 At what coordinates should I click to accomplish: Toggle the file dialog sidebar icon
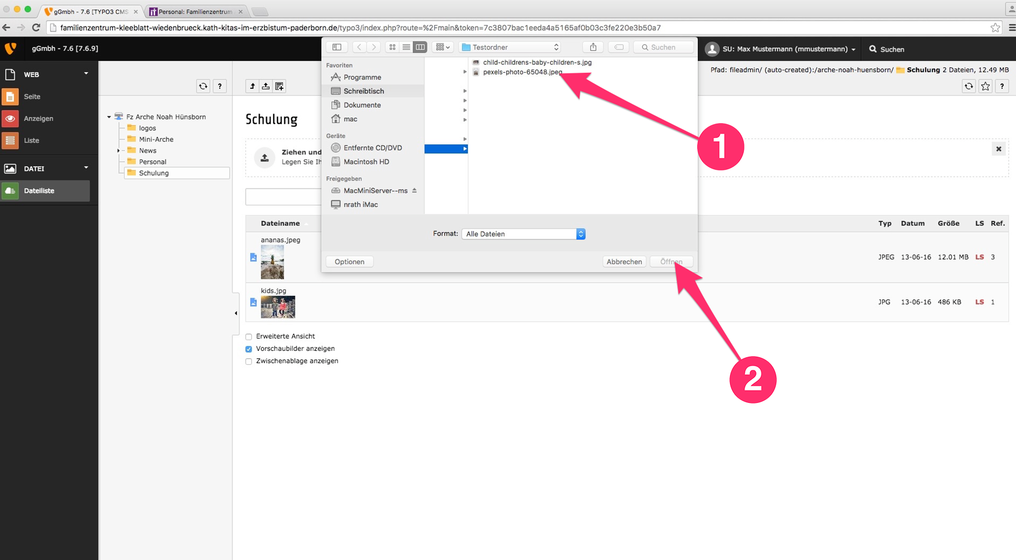(336, 47)
